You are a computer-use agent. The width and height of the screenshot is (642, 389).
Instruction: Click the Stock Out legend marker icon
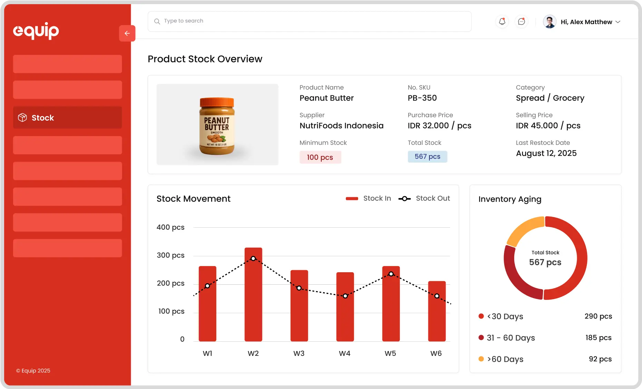click(x=405, y=199)
